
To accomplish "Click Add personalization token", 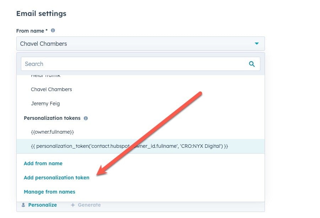I will [56, 178].
